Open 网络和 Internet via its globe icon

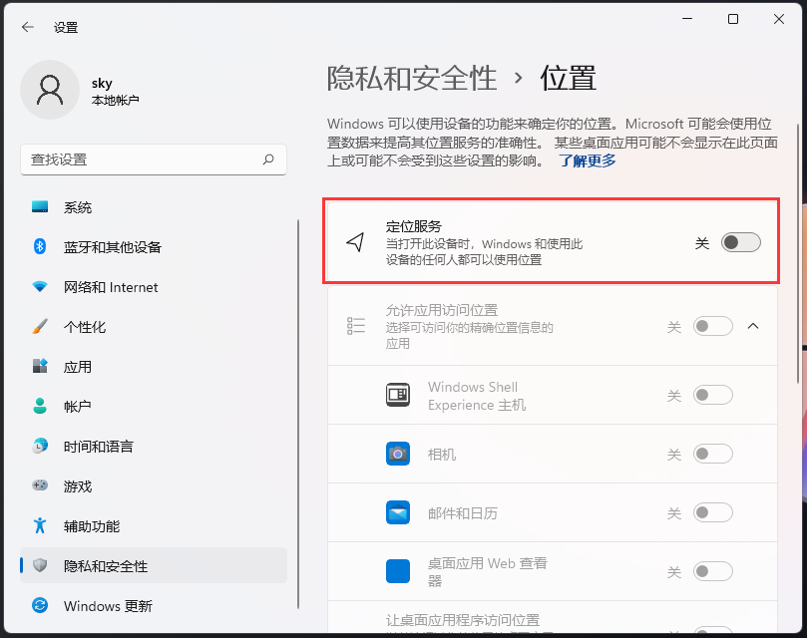click(x=40, y=287)
